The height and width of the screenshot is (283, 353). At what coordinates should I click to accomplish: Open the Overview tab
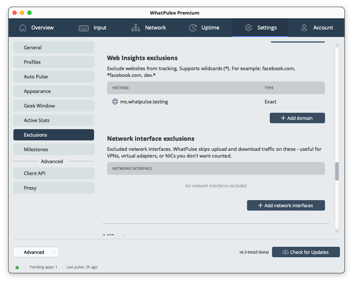(x=37, y=28)
